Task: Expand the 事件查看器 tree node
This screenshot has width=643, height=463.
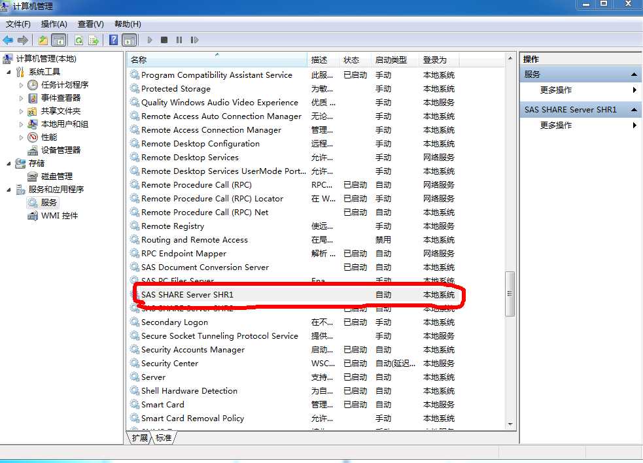Action: (22, 99)
